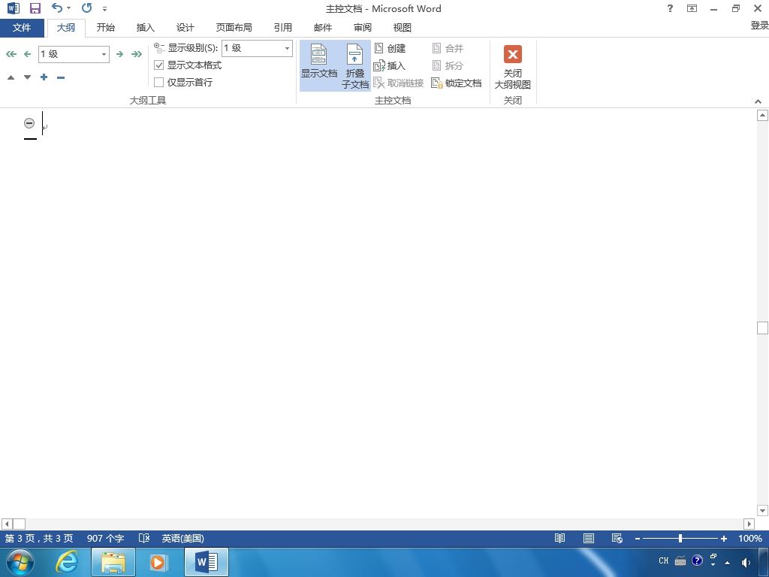This screenshot has width=769, height=577.
Task: Click page count 第 3 页, 共 3 页
Action: coord(39,538)
